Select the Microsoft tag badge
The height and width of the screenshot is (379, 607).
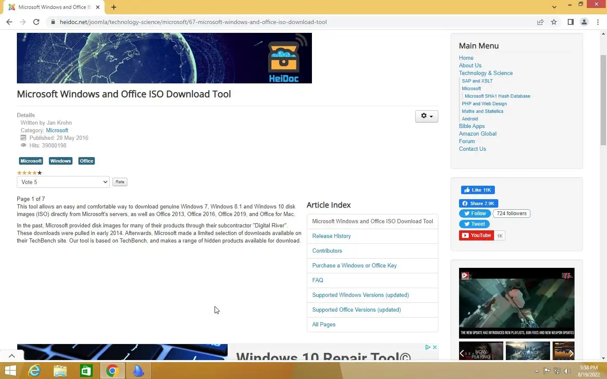click(31, 161)
